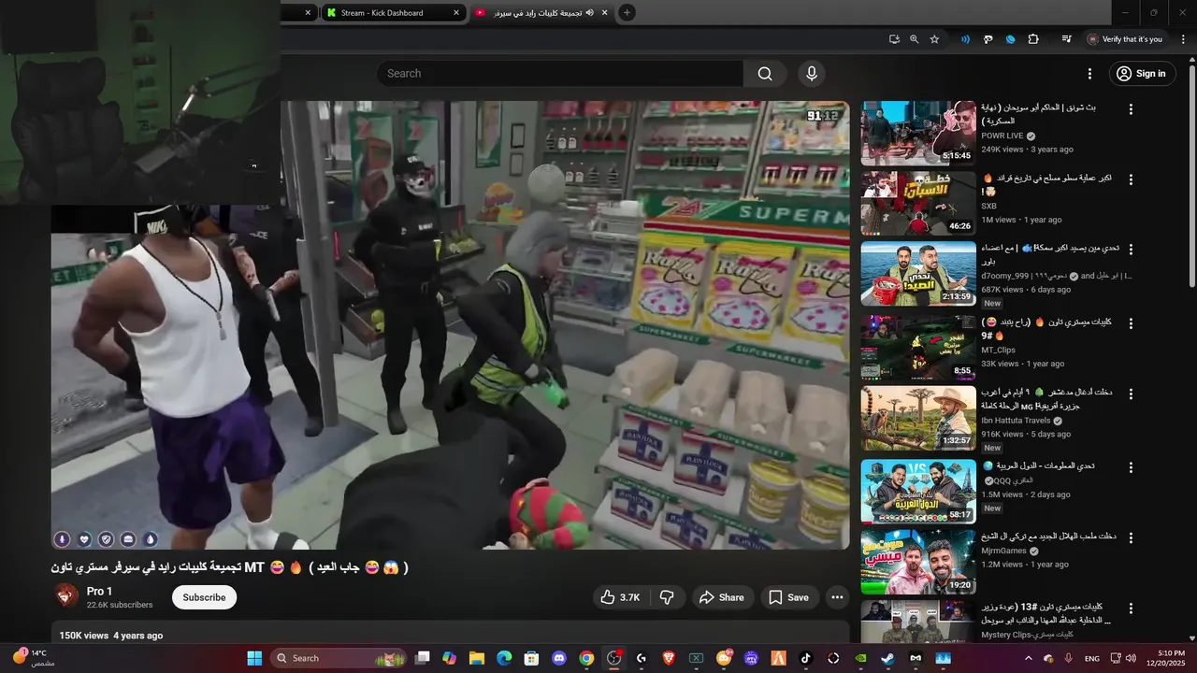Close the Kick Dashboard tab
Image resolution: width=1197 pixels, height=673 pixels.
click(456, 12)
